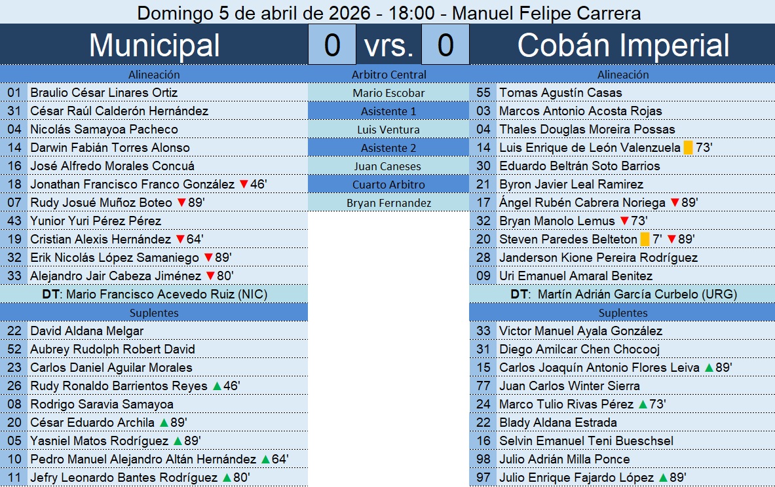
Task: Click Luis Enrique de León Valenzuela's yellow card
Action: pos(687,148)
